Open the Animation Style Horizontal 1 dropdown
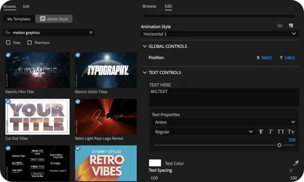This screenshot has height=182, width=304. (x=219, y=34)
